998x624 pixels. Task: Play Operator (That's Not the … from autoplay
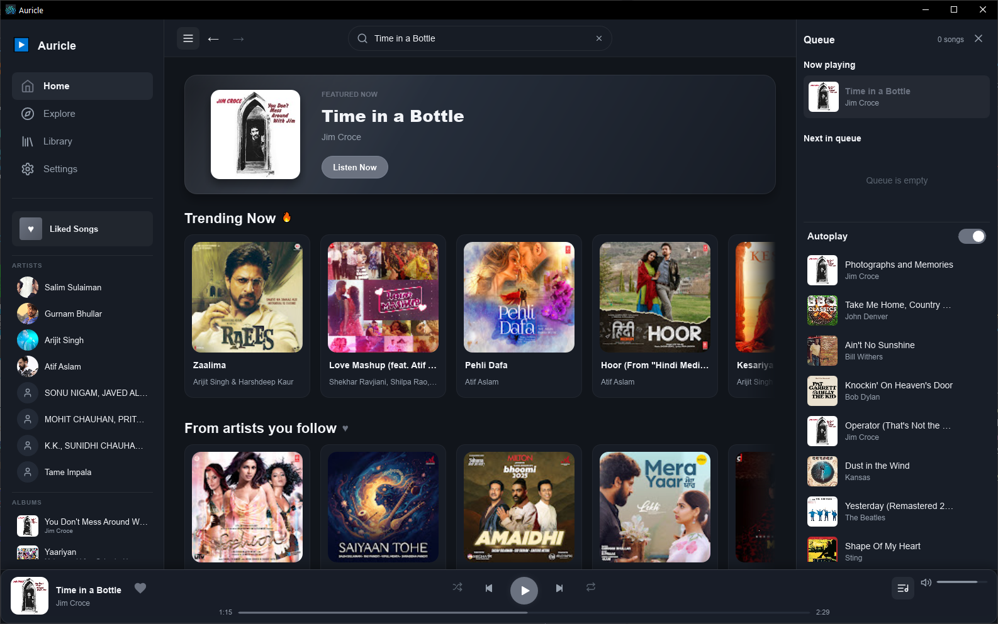pyautogui.click(x=897, y=431)
